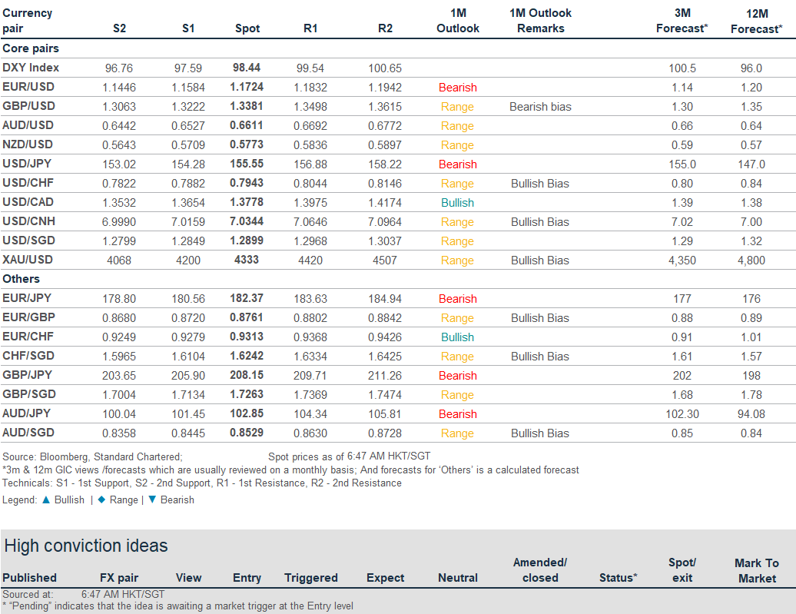Click the GBP/USD Bearish bias remark

(540, 107)
